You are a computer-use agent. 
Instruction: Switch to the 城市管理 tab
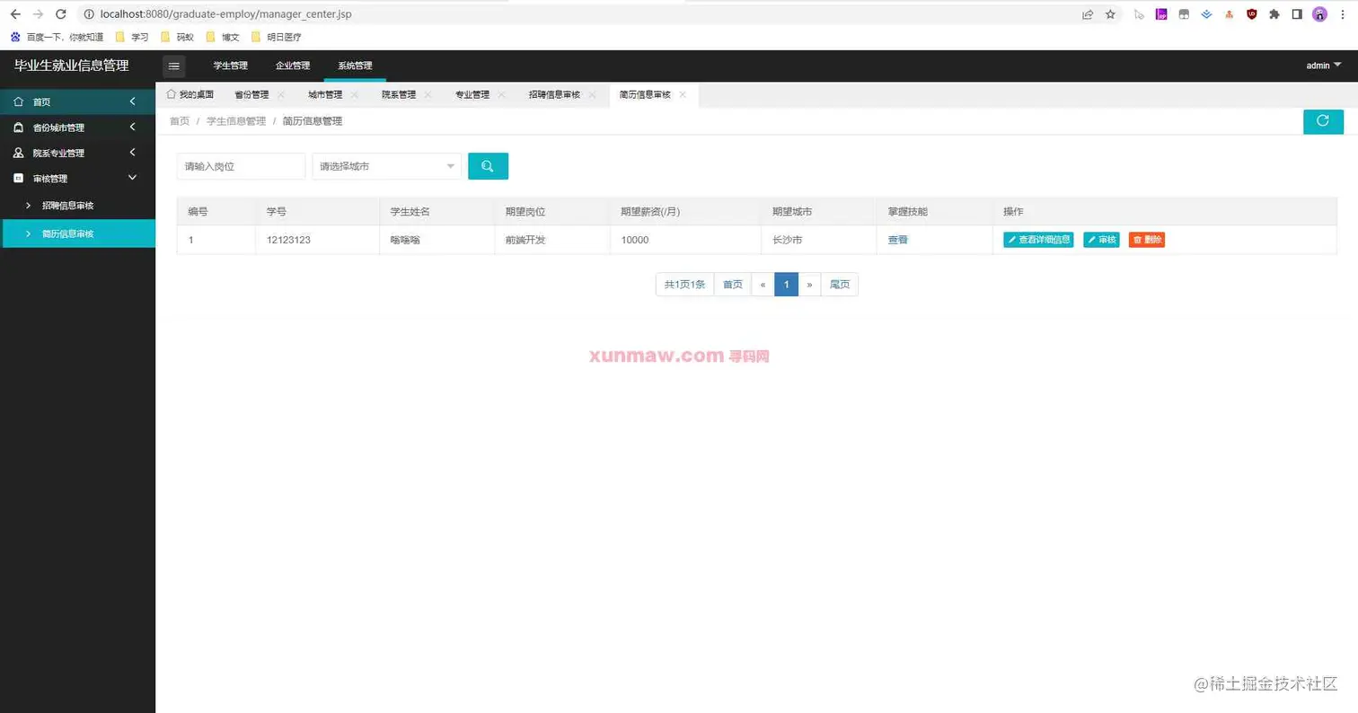pos(325,94)
